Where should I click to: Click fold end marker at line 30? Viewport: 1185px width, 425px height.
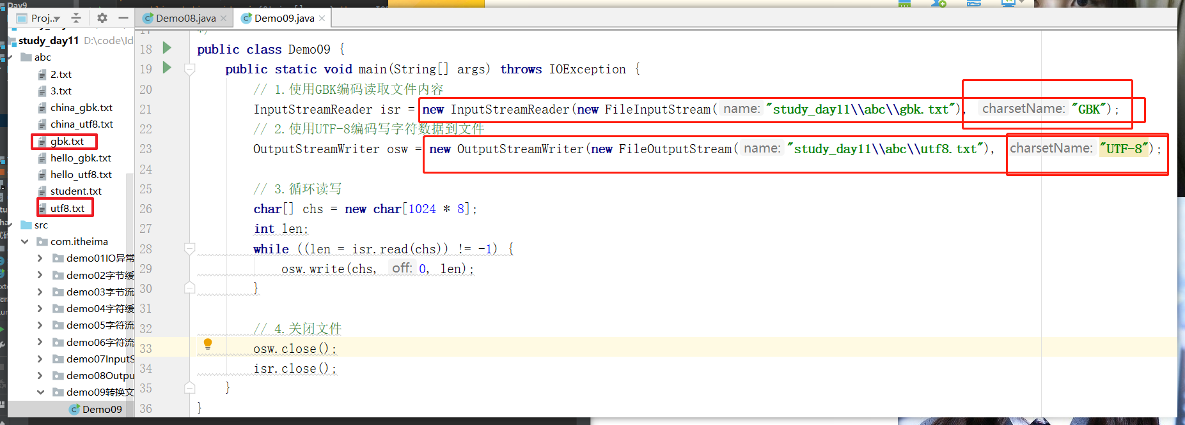190,288
